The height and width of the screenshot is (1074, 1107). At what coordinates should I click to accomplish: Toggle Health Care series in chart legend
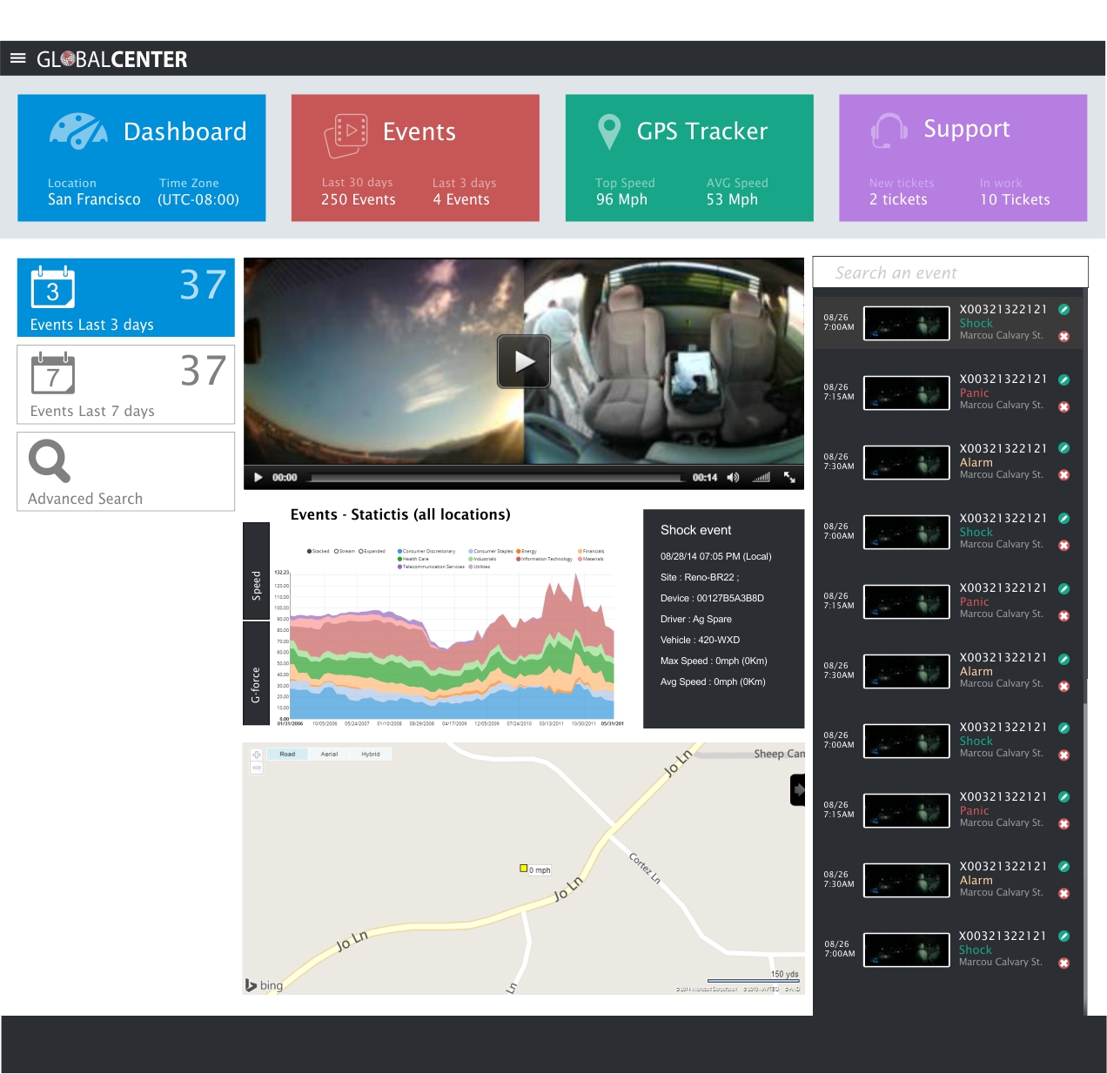pos(414,559)
